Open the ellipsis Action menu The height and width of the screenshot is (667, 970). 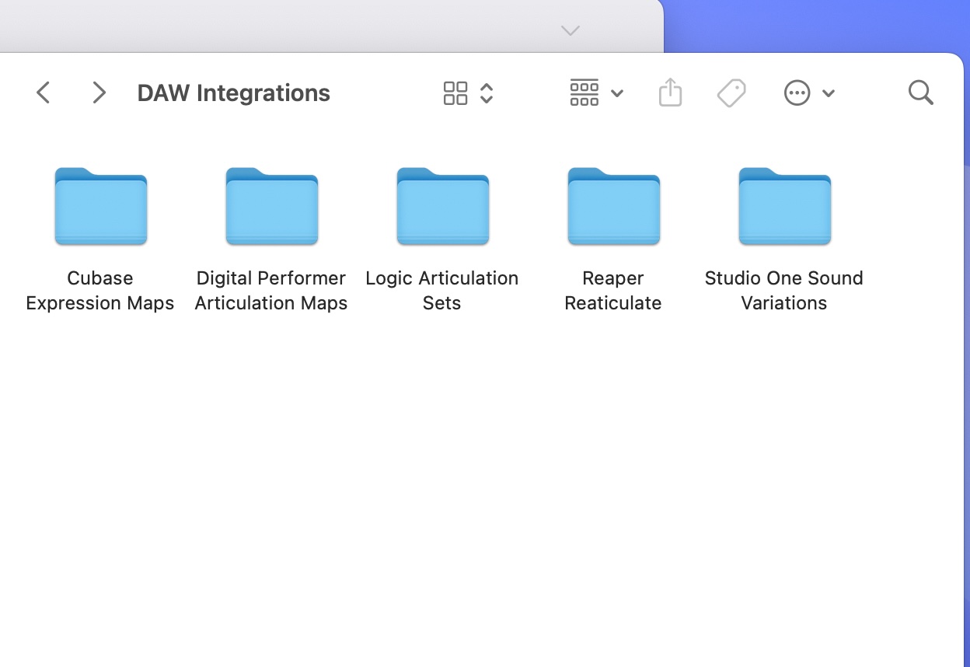click(x=809, y=93)
